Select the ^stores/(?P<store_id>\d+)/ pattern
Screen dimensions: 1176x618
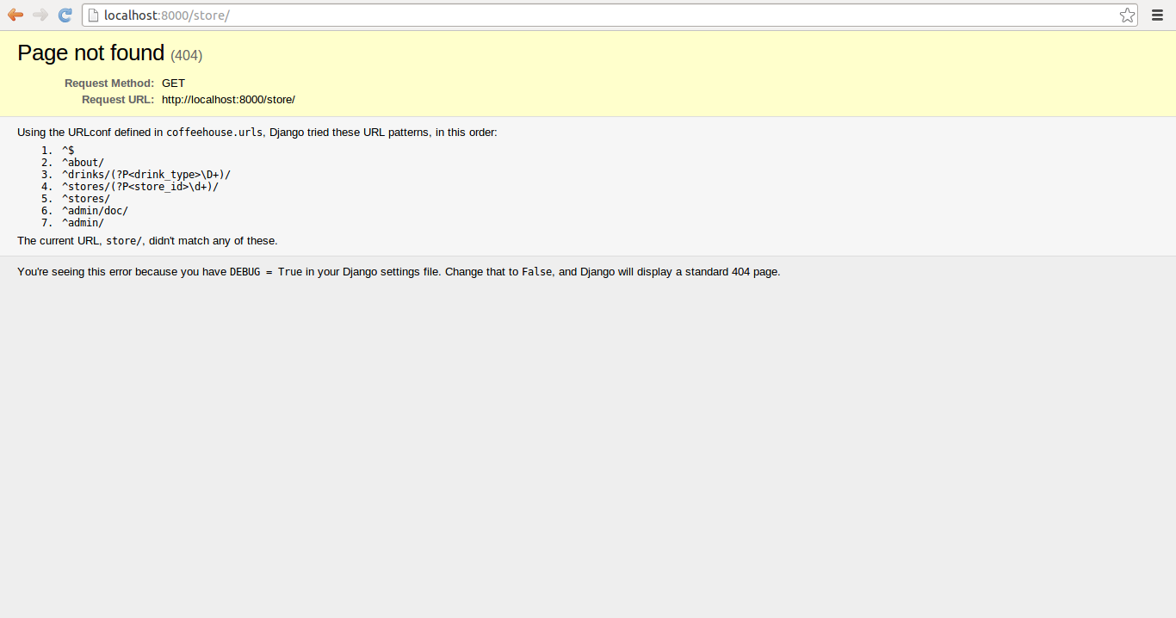139,187
